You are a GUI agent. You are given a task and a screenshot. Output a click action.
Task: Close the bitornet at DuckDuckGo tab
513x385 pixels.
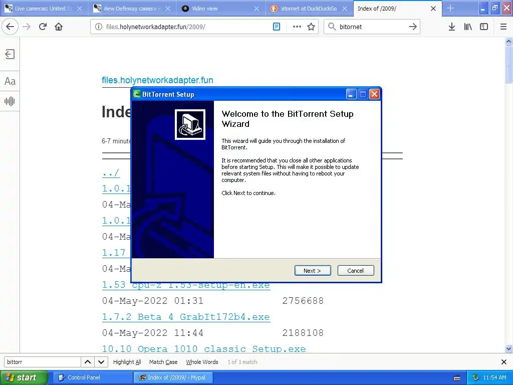345,9
